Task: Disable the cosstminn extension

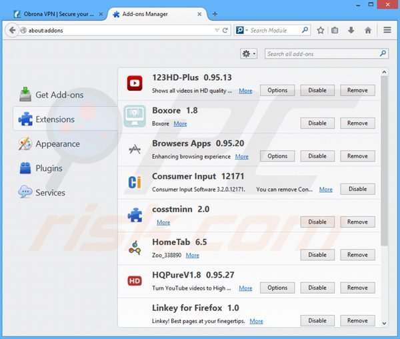Action: pos(317,222)
